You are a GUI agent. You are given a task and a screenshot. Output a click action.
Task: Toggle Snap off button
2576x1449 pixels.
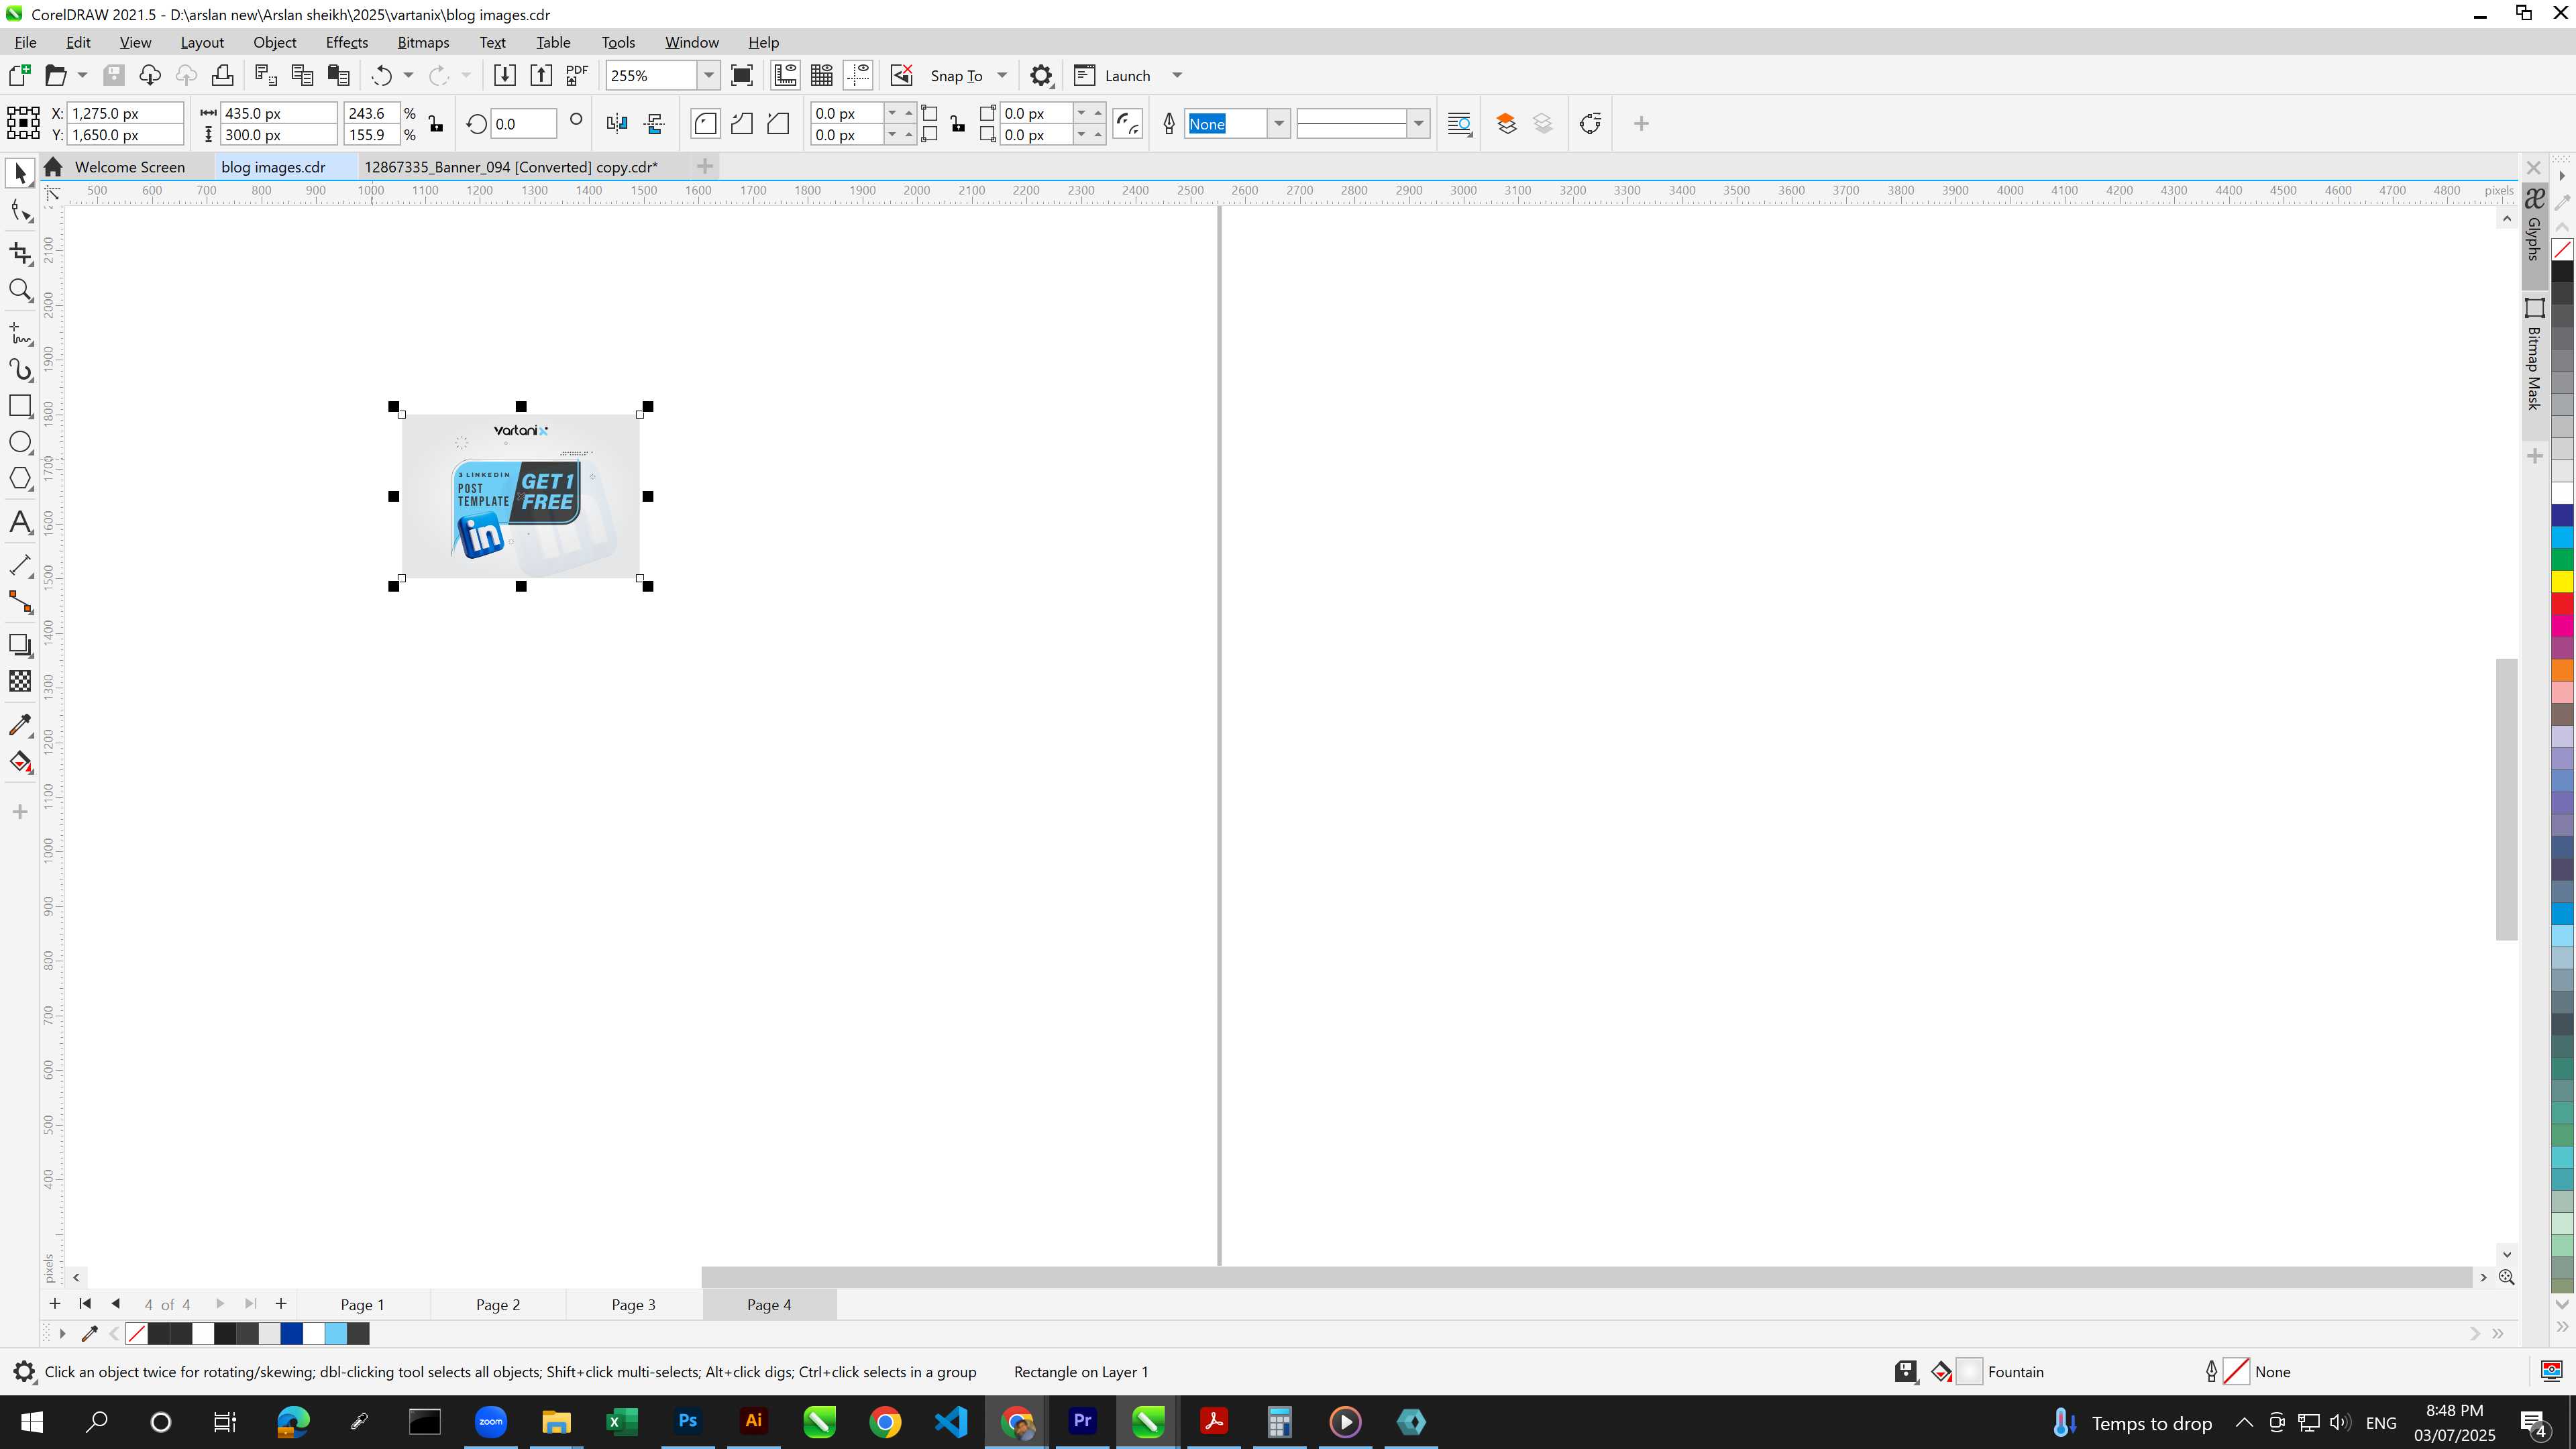[x=901, y=76]
